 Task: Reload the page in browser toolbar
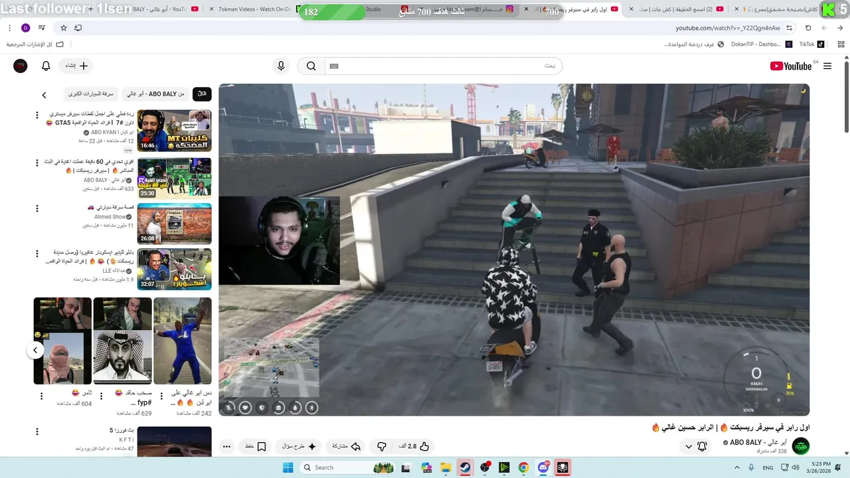tap(808, 28)
